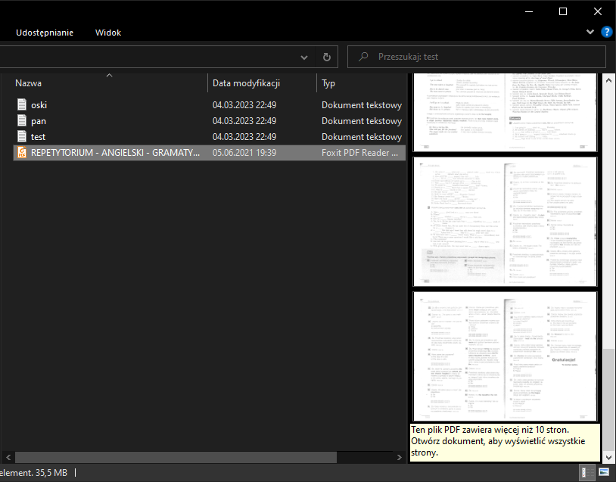Refresh the folder with the refresh icon
Screen dimensions: 616x482
[326, 58]
